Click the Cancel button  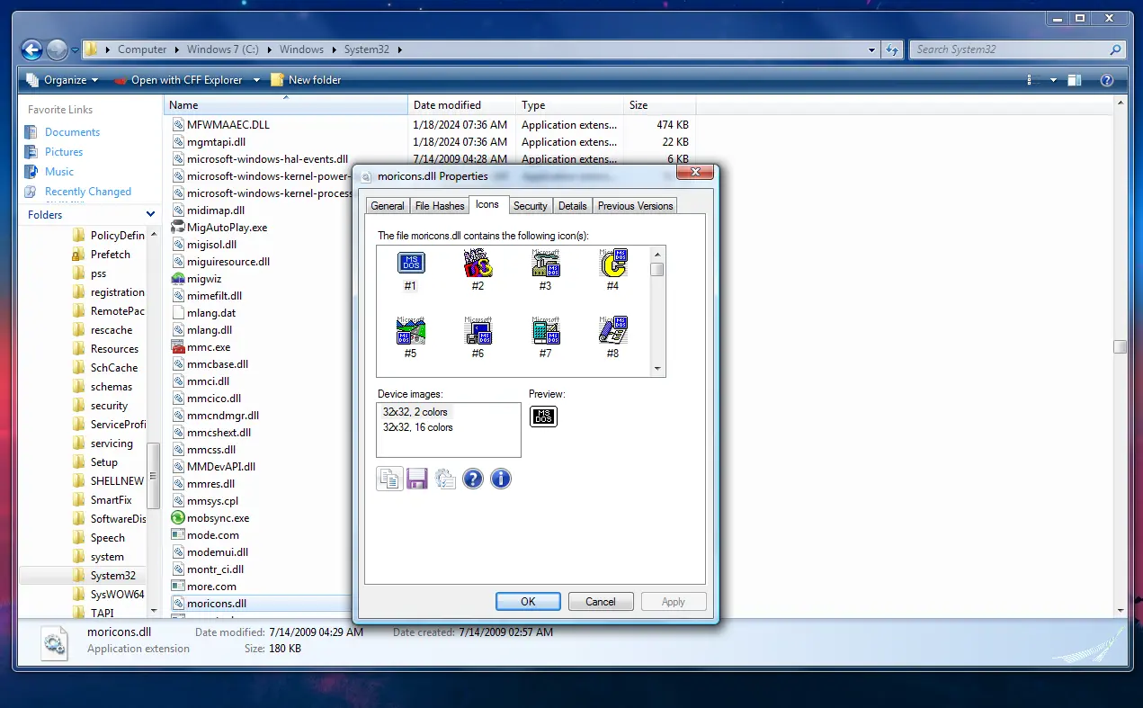[601, 602]
